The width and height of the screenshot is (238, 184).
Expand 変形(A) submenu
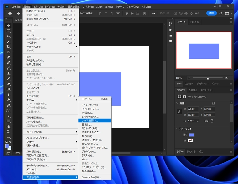(x=50, y=100)
